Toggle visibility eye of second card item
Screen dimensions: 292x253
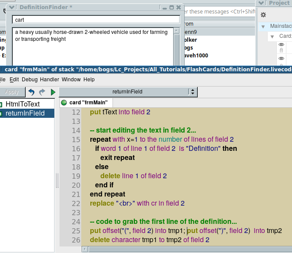pos(282,58)
